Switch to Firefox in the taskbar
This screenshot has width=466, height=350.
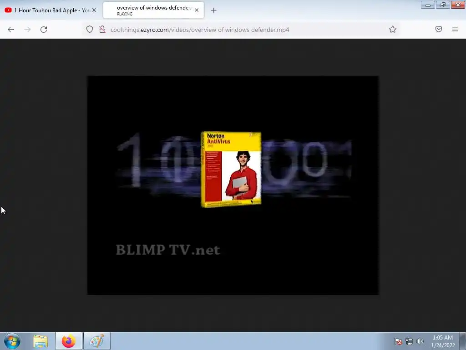pyautogui.click(x=69, y=341)
